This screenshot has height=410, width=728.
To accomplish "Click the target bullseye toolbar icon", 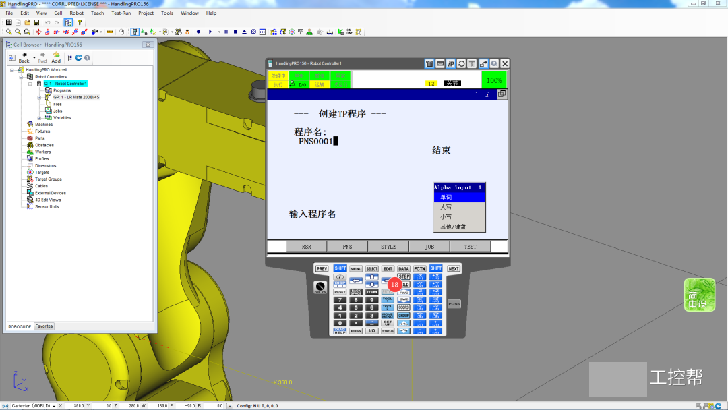I will [292, 32].
